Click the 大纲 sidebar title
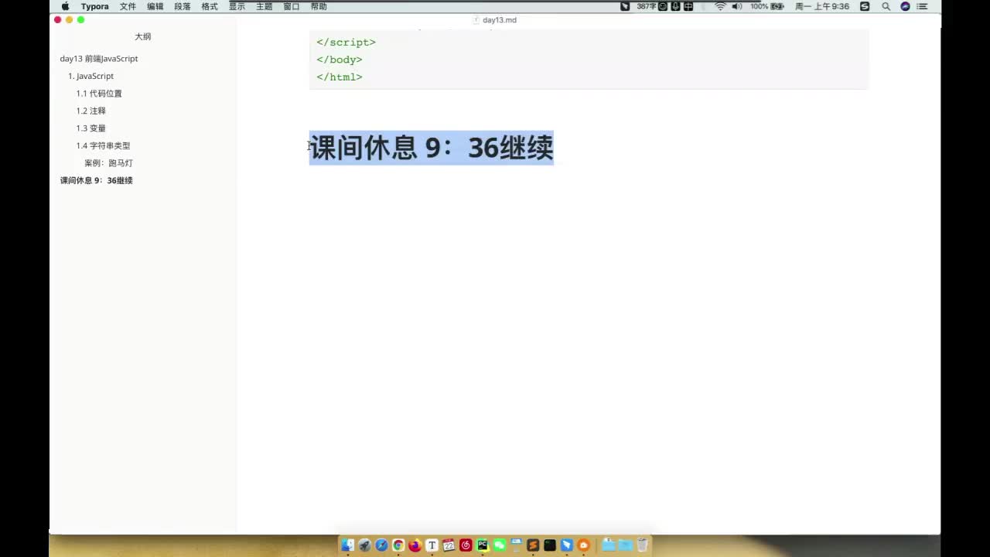Image resolution: width=990 pixels, height=557 pixels. coord(143,36)
